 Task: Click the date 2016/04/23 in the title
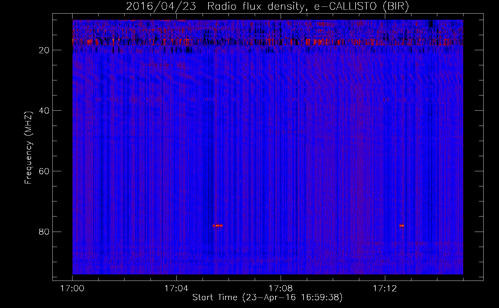(161, 6)
